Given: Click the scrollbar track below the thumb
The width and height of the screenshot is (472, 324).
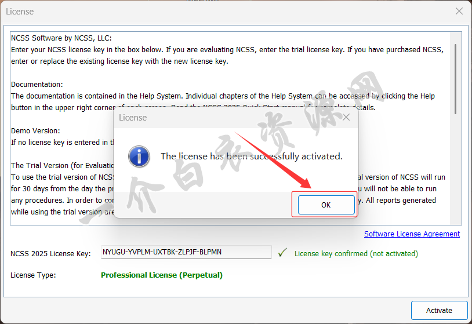Looking at the screenshot, I should (456, 174).
